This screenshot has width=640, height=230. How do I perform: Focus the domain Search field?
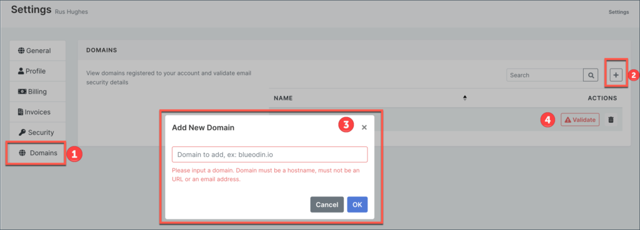545,75
